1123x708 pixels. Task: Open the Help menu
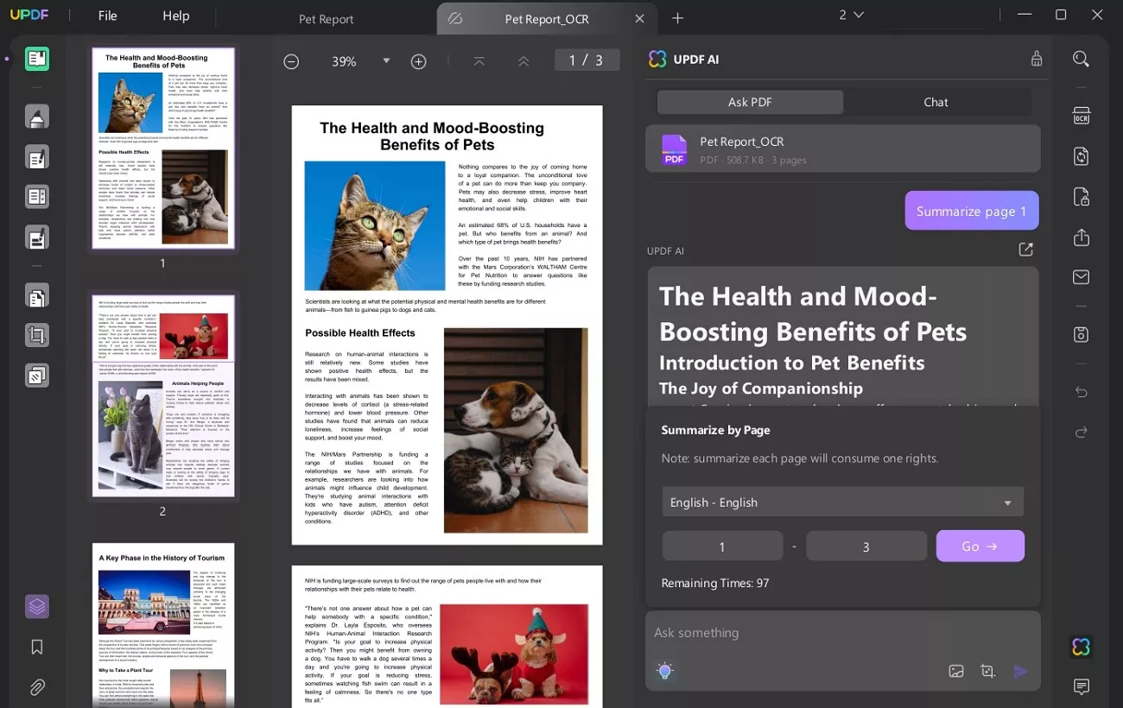pos(176,16)
